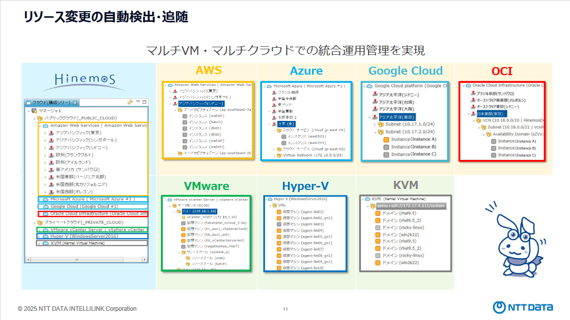The image size is (570, 320).
Task: Expand the KVM node in left tree
Action: (x=40, y=243)
